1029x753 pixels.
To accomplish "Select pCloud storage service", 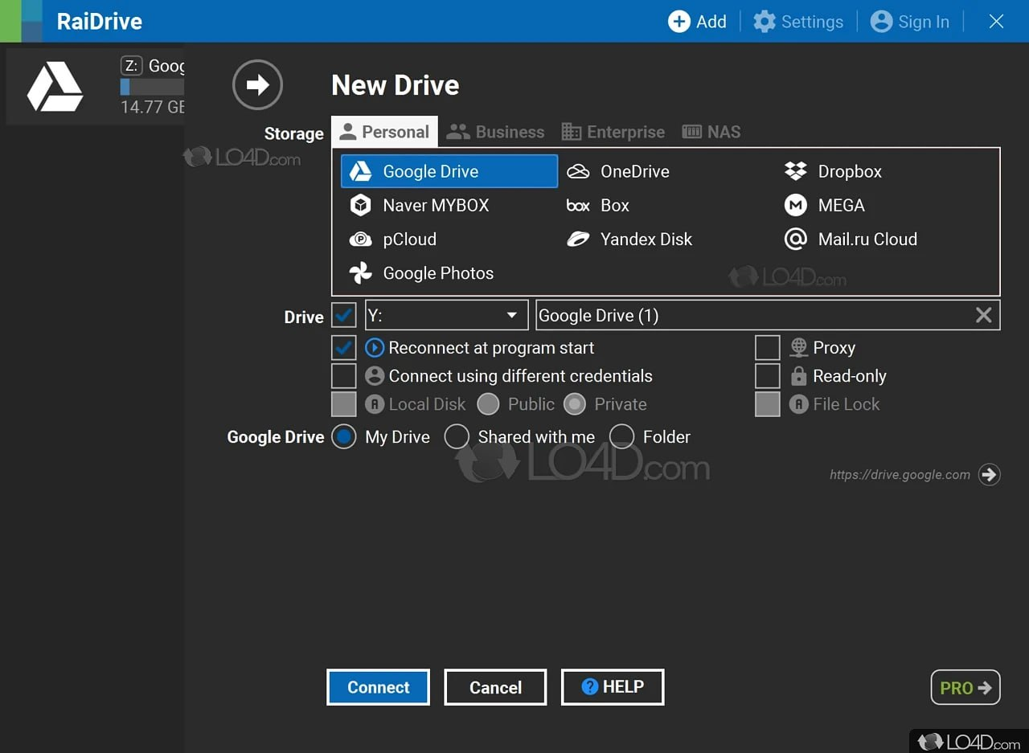I will click(408, 239).
